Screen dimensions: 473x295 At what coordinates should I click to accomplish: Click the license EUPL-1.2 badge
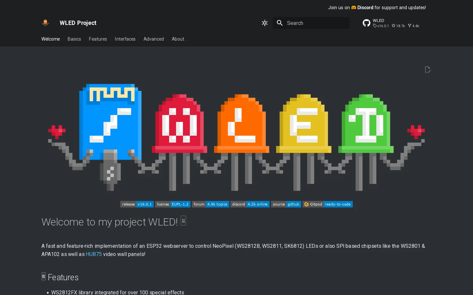click(173, 204)
